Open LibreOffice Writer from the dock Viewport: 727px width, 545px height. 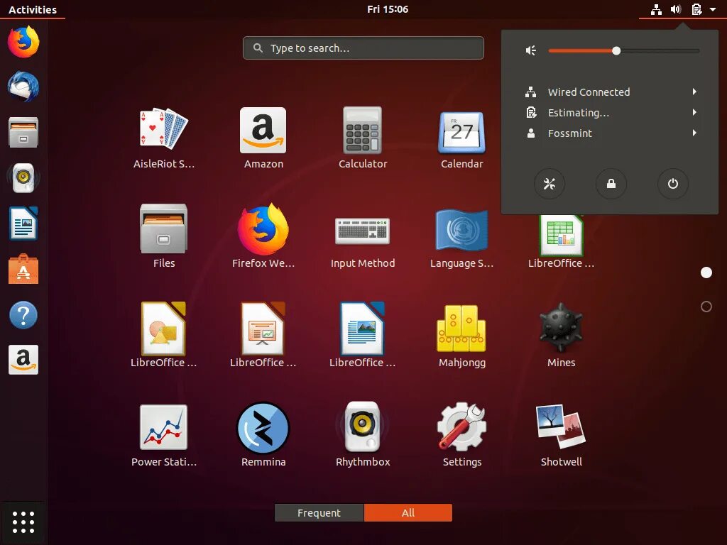tap(23, 224)
